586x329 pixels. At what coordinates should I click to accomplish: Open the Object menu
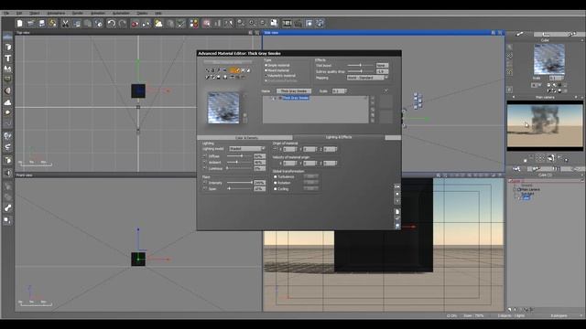35,13
